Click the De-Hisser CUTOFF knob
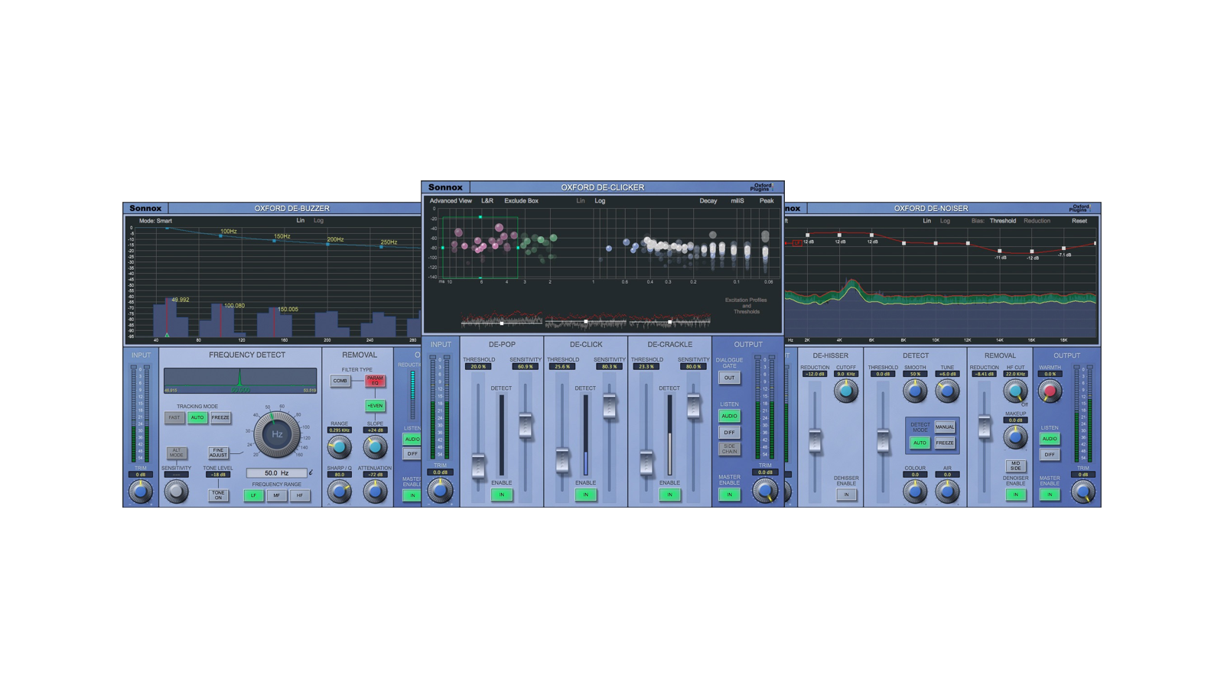 coord(845,391)
